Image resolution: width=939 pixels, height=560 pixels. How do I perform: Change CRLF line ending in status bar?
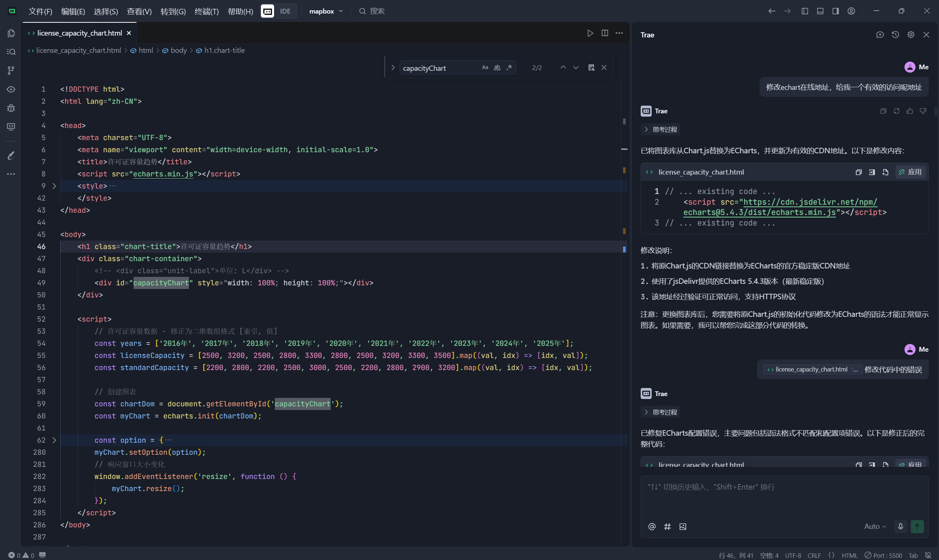coord(814,555)
